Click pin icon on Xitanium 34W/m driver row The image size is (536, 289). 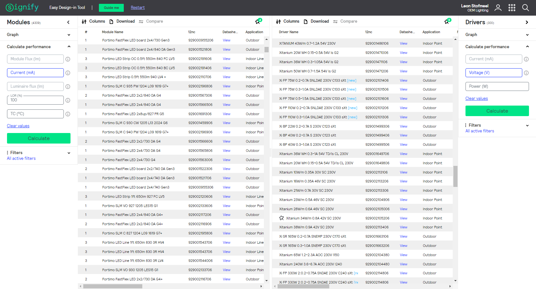(281, 218)
